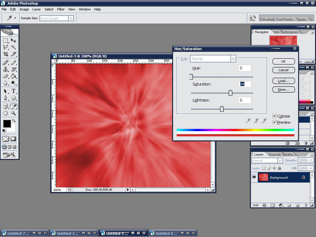The image size is (316, 237).
Task: Select the Type tool
Action: [14, 91]
